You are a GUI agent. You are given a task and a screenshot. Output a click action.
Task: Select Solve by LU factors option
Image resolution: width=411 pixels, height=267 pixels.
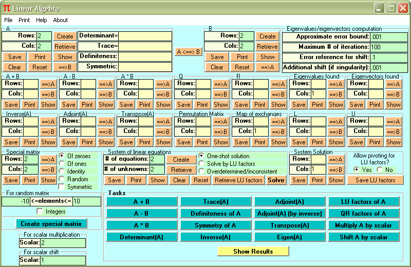click(x=201, y=164)
